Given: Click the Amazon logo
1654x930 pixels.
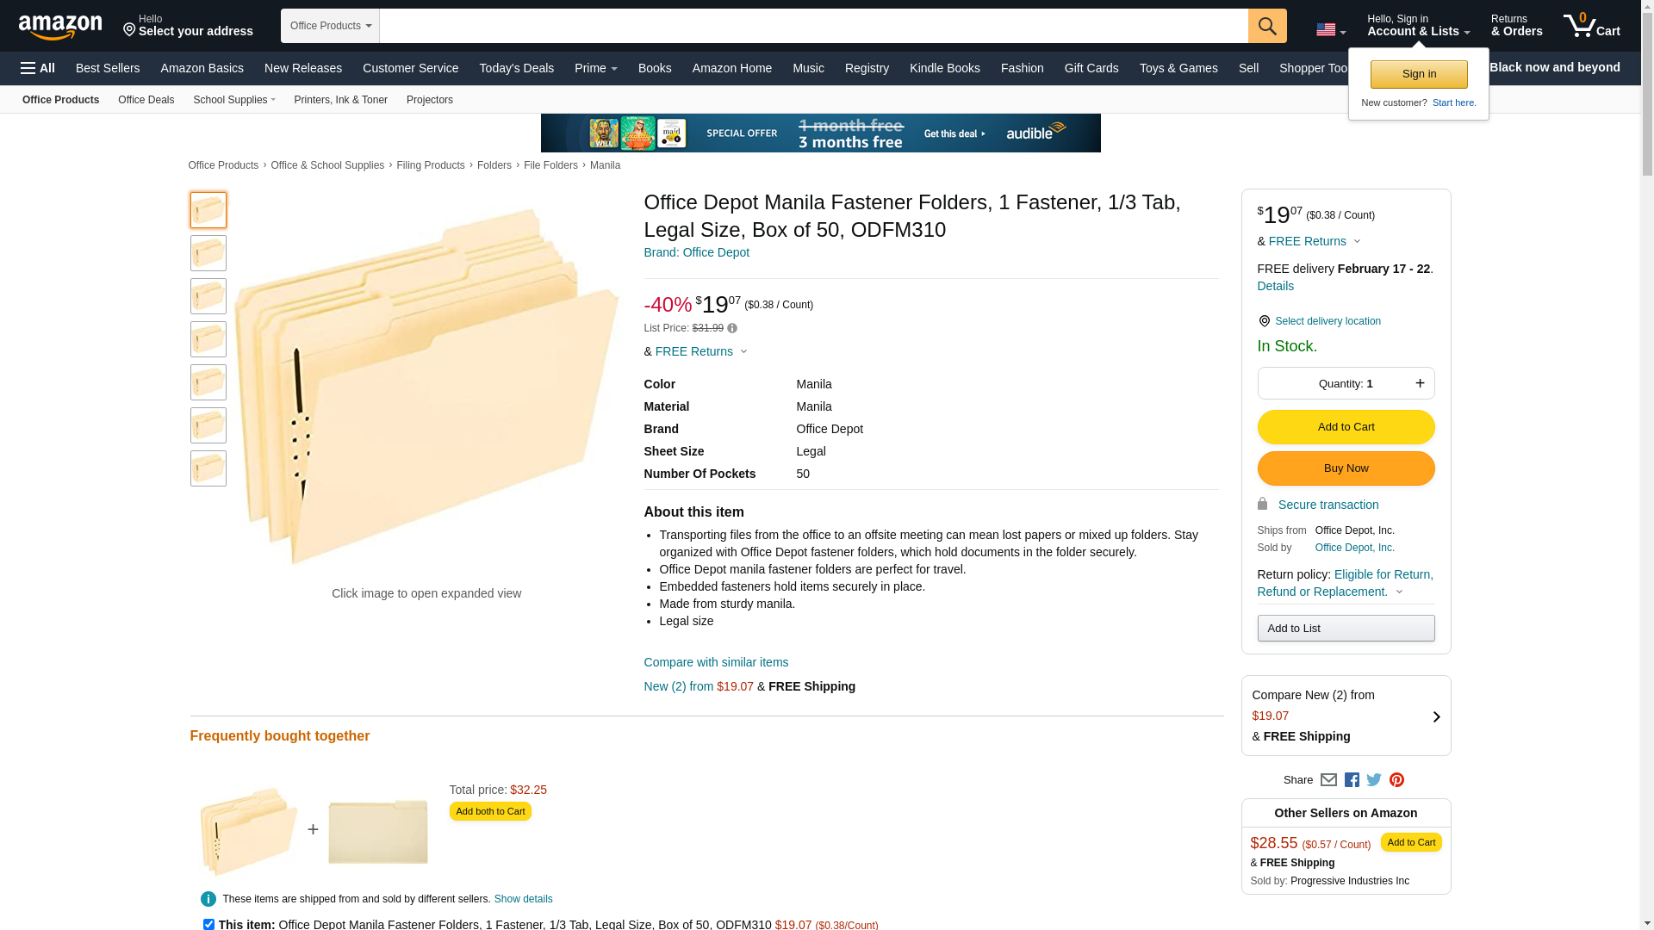Looking at the screenshot, I should pos(60,27).
